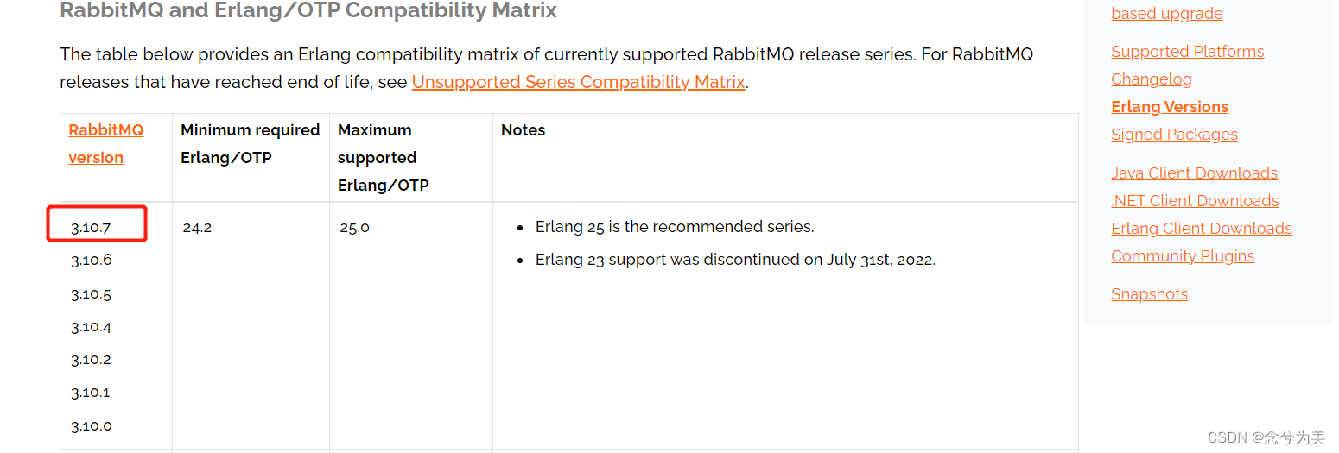Open the Changelog sidebar link
The image size is (1339, 453).
1151,79
